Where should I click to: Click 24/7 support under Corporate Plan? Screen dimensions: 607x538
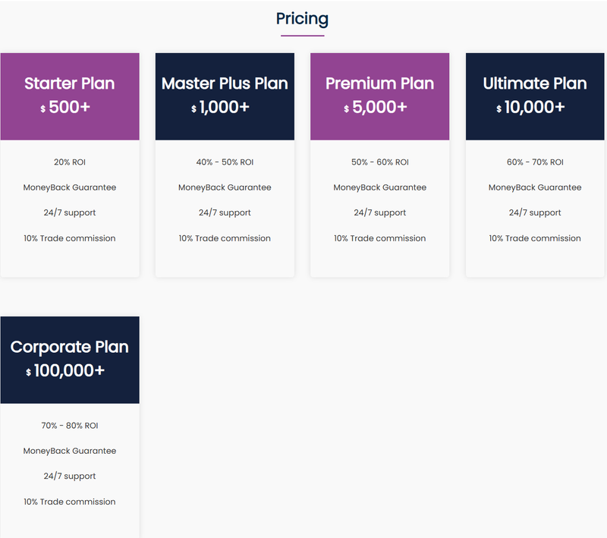[70, 477]
